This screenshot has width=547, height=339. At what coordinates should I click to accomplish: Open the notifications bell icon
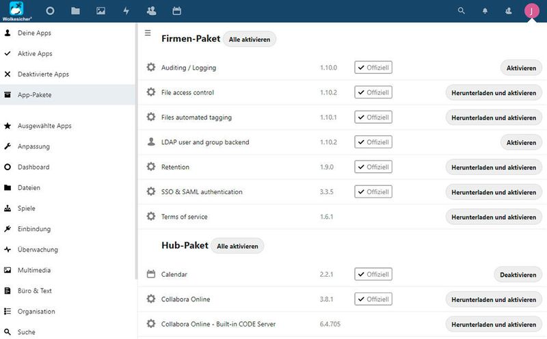pos(485,11)
